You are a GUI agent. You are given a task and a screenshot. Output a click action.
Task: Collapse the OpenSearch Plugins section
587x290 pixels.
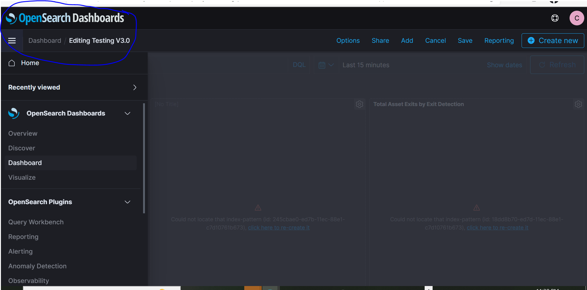[127, 202]
